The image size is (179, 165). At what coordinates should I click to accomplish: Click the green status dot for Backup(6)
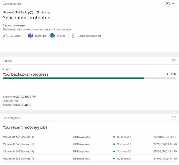click(x=114, y=151)
